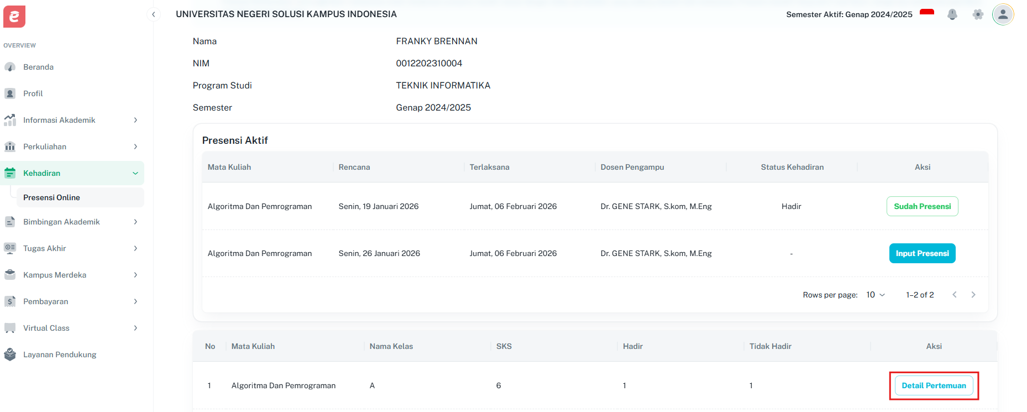Click the Presensi Aktif heading
The image size is (1027, 412).
coord(235,140)
